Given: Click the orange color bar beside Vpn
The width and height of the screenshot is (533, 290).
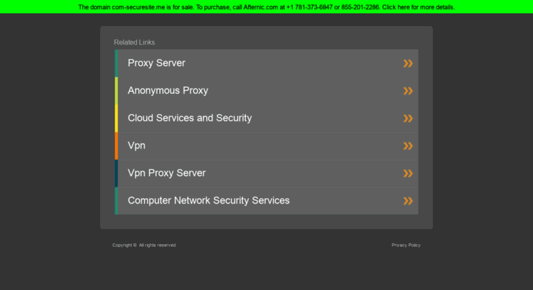Looking at the screenshot, I should click(116, 146).
